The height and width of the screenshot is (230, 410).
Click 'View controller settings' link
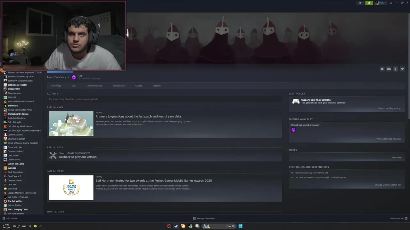pyautogui.click(x=390, y=108)
